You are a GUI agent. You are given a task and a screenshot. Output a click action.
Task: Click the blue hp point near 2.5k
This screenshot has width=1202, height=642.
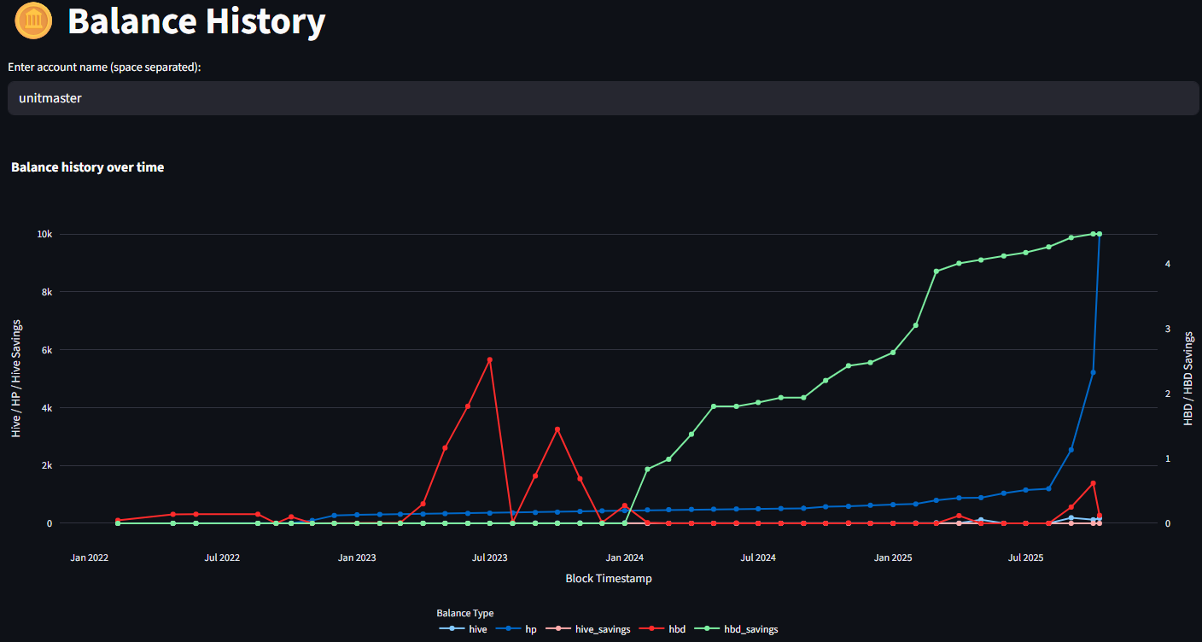1071,450
